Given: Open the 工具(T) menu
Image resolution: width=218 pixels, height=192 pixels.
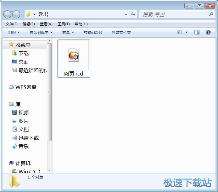Looking at the screenshot, I should point(64,24).
